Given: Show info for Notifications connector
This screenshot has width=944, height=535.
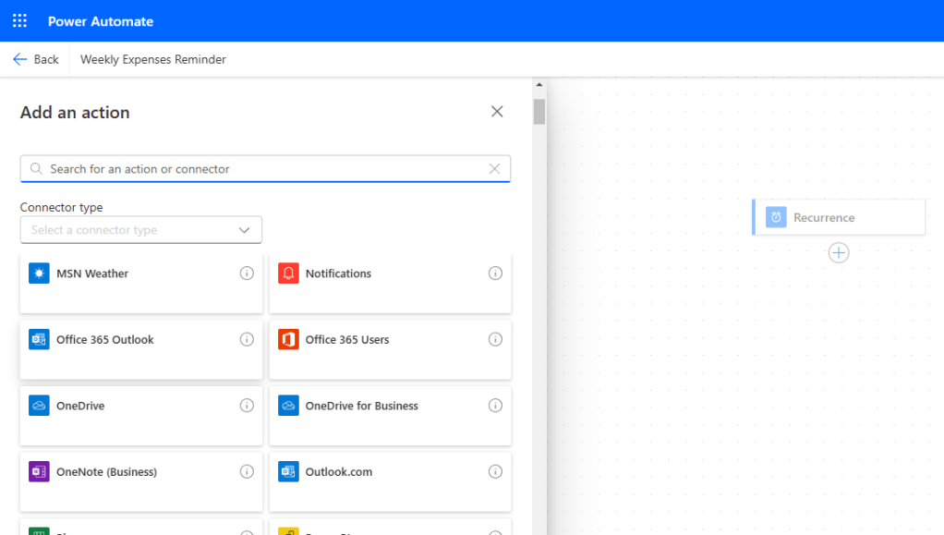Looking at the screenshot, I should [495, 274].
